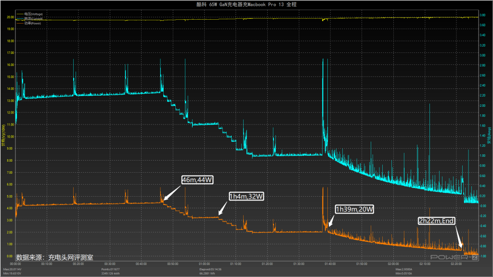Click the Min:0.0510A current readout
This screenshot has width=493, height=277.
(x=404, y=274)
